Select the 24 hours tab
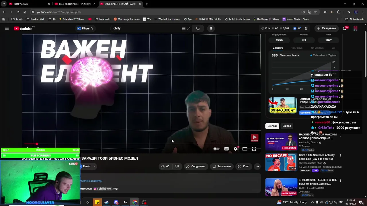This screenshot has width=367, height=206. (278, 48)
